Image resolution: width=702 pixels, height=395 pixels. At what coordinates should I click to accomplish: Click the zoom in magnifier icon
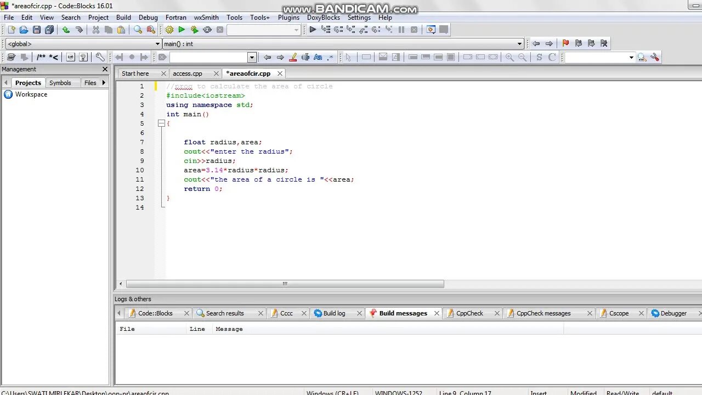point(509,57)
